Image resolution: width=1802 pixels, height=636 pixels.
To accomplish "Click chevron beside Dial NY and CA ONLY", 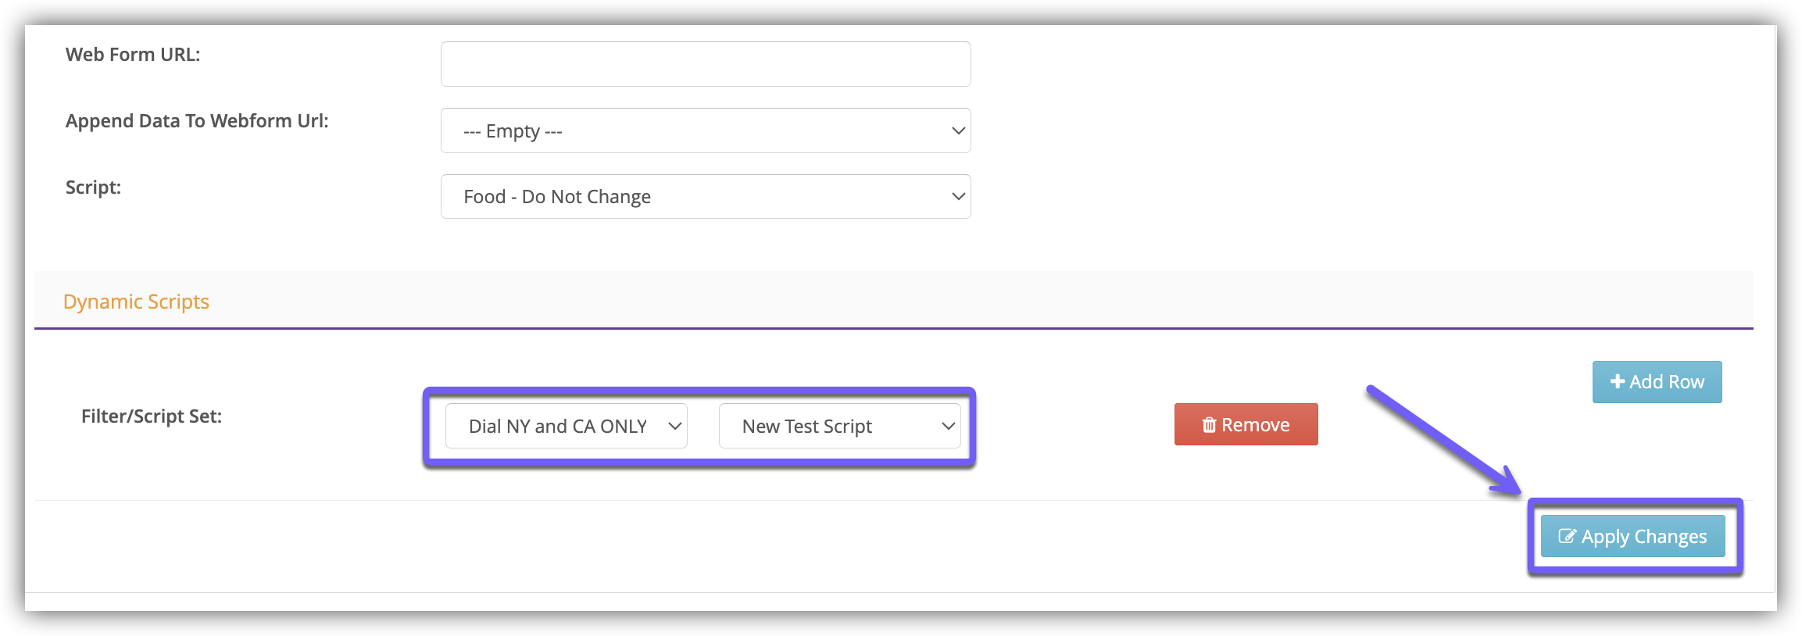I will tap(675, 427).
